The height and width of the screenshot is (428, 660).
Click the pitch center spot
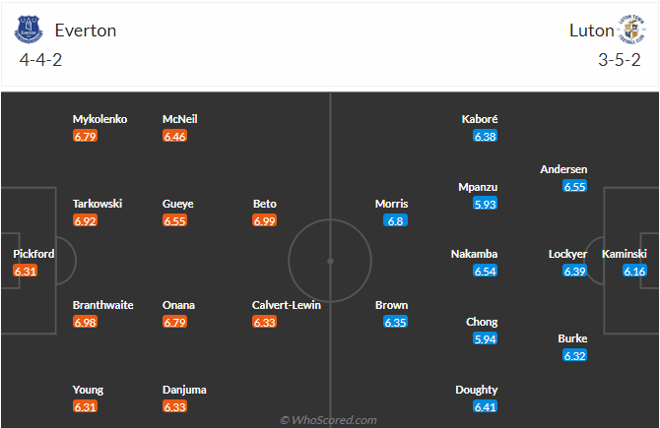(x=330, y=261)
